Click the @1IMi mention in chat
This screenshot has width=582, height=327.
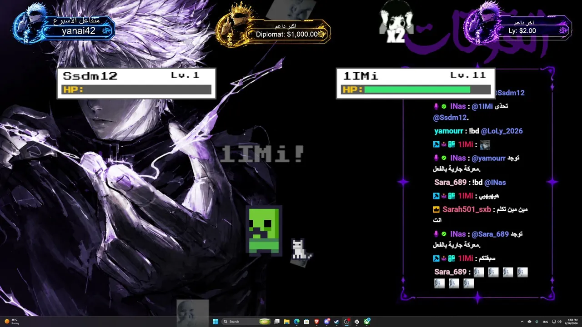pyautogui.click(x=482, y=106)
